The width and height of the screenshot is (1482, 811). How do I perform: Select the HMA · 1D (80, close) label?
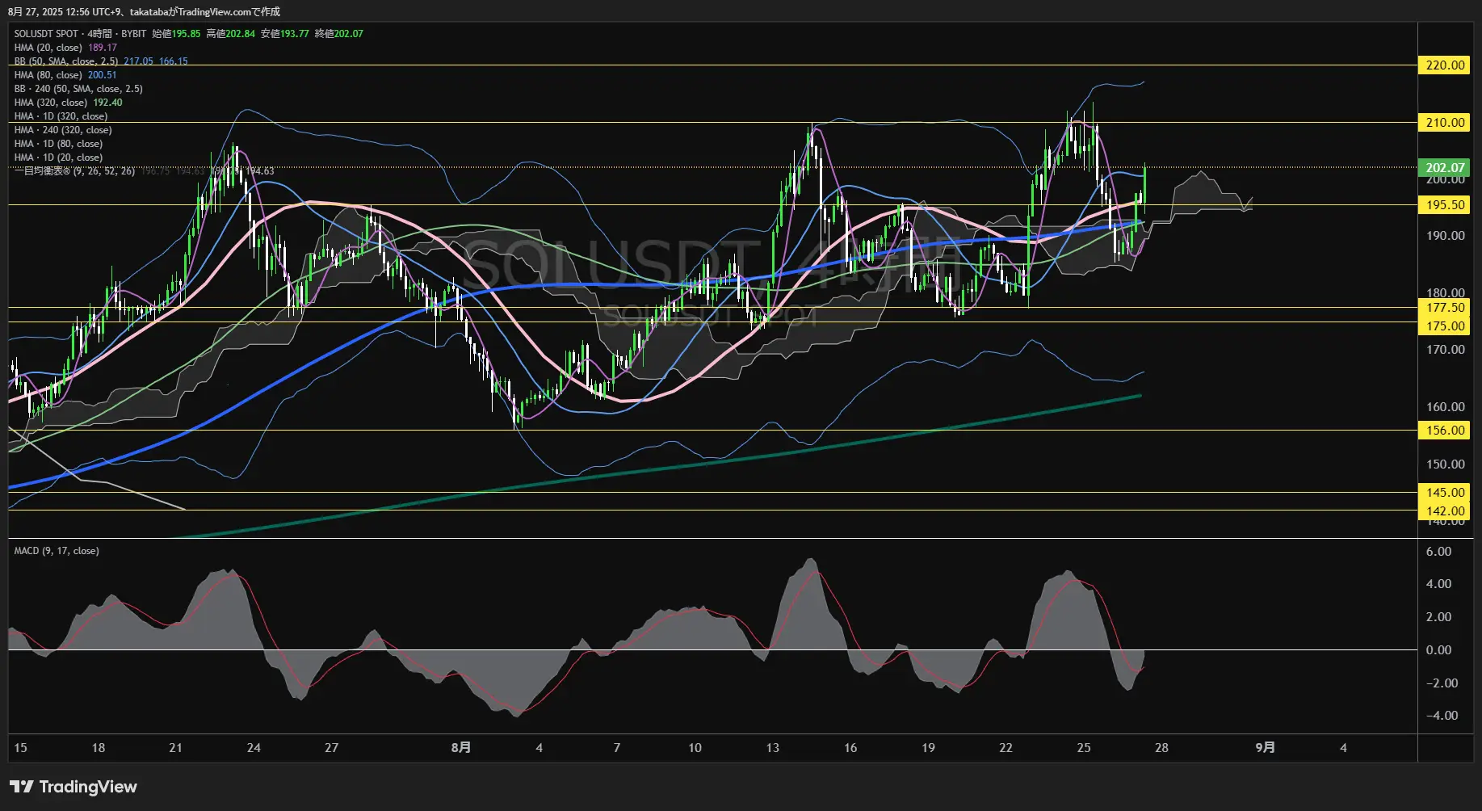coord(58,144)
